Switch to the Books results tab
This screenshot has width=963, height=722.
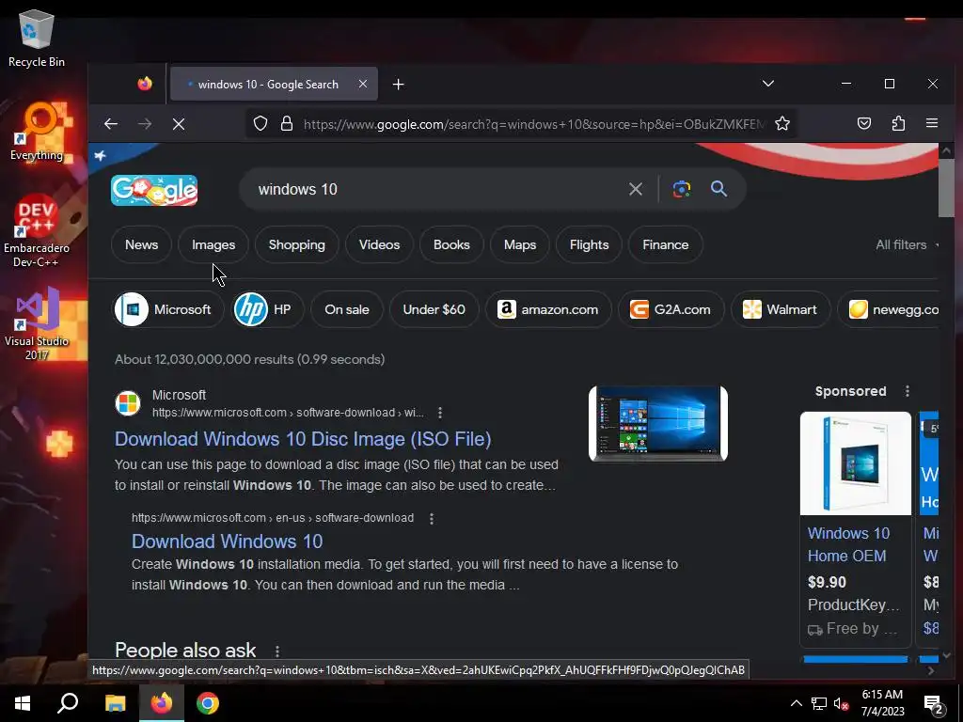click(451, 244)
